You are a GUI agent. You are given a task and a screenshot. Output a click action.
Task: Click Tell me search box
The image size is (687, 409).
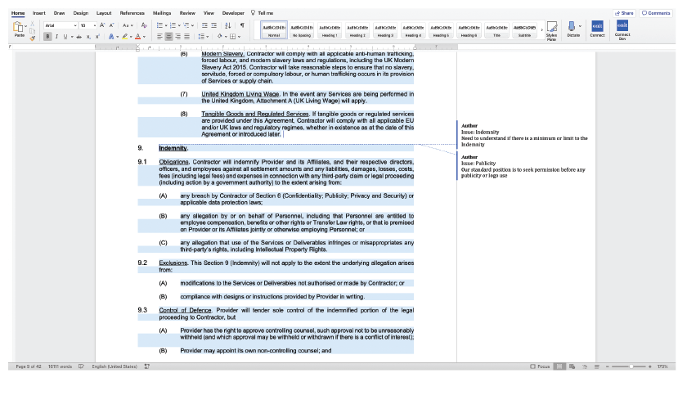coord(262,13)
